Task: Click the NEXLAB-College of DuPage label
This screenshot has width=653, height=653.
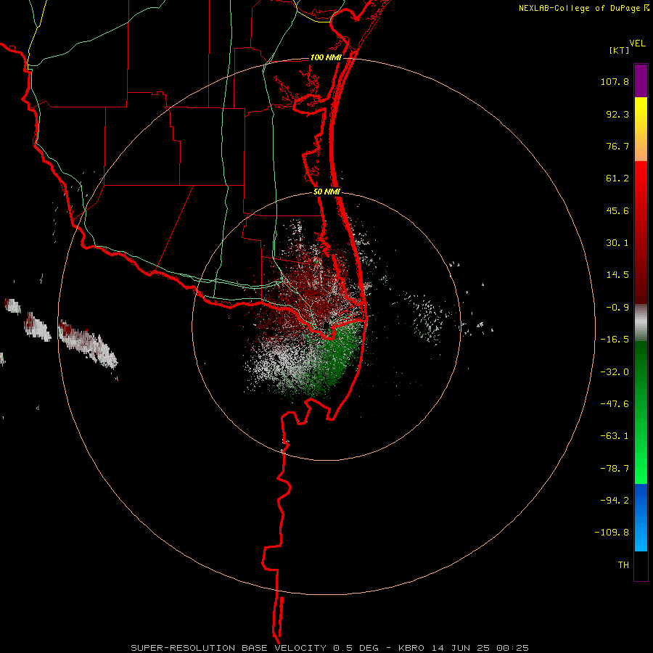Action: 579,8
